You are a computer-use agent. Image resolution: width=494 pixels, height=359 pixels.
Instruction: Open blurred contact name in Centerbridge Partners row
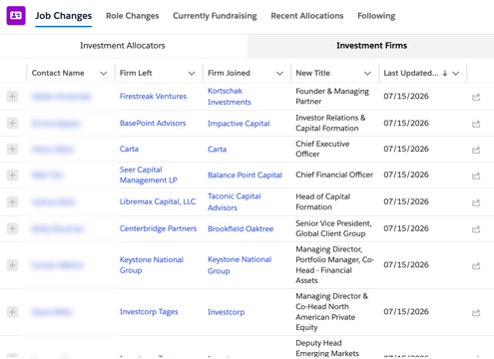[57, 228]
